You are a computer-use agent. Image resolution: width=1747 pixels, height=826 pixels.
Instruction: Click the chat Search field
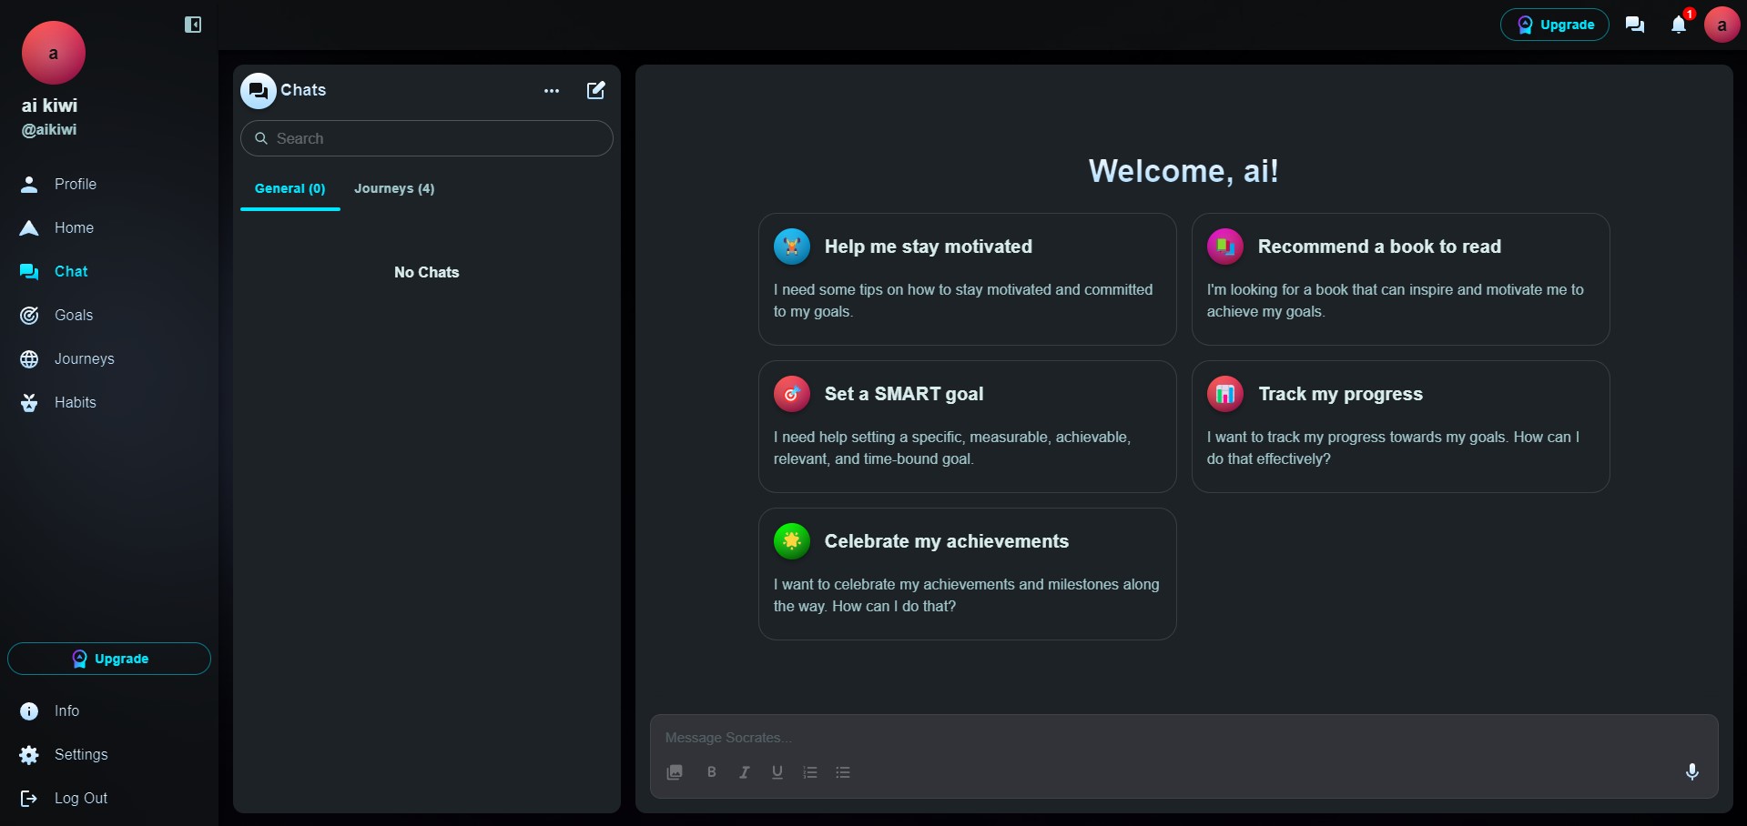pos(427,138)
